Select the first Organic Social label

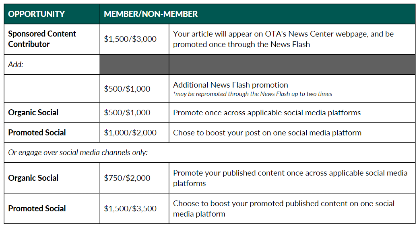[33, 112]
